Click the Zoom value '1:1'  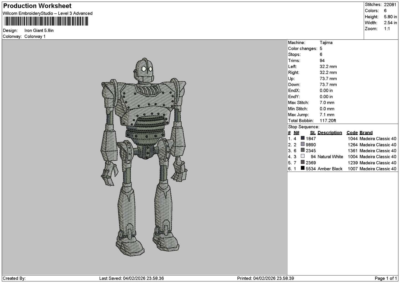[x=387, y=29]
